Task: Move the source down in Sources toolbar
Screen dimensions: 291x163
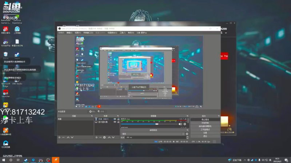Action: coord(113,137)
